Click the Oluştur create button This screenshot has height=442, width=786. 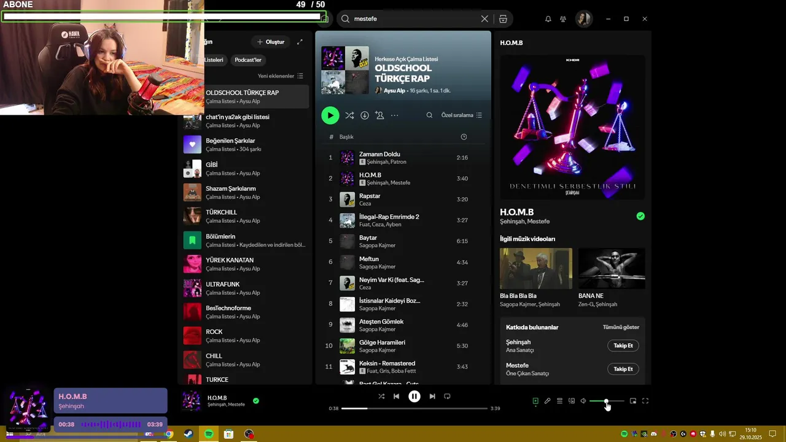tap(270, 42)
